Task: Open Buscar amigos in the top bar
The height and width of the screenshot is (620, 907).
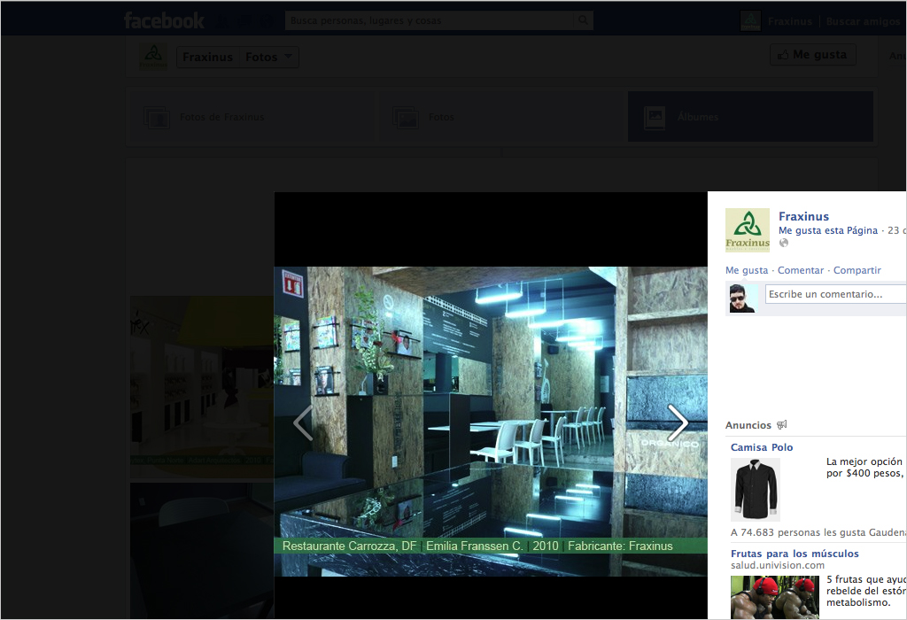Action: pyautogui.click(x=863, y=20)
